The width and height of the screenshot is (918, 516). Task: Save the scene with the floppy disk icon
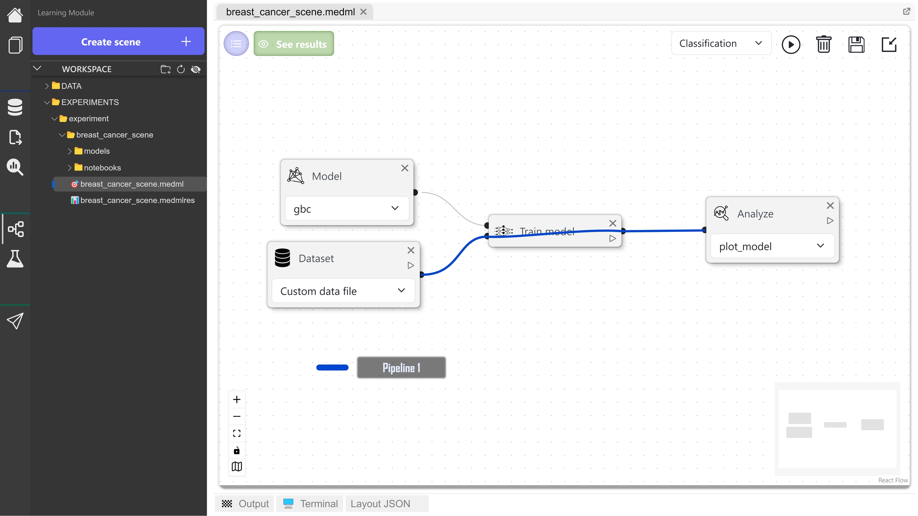click(x=856, y=44)
